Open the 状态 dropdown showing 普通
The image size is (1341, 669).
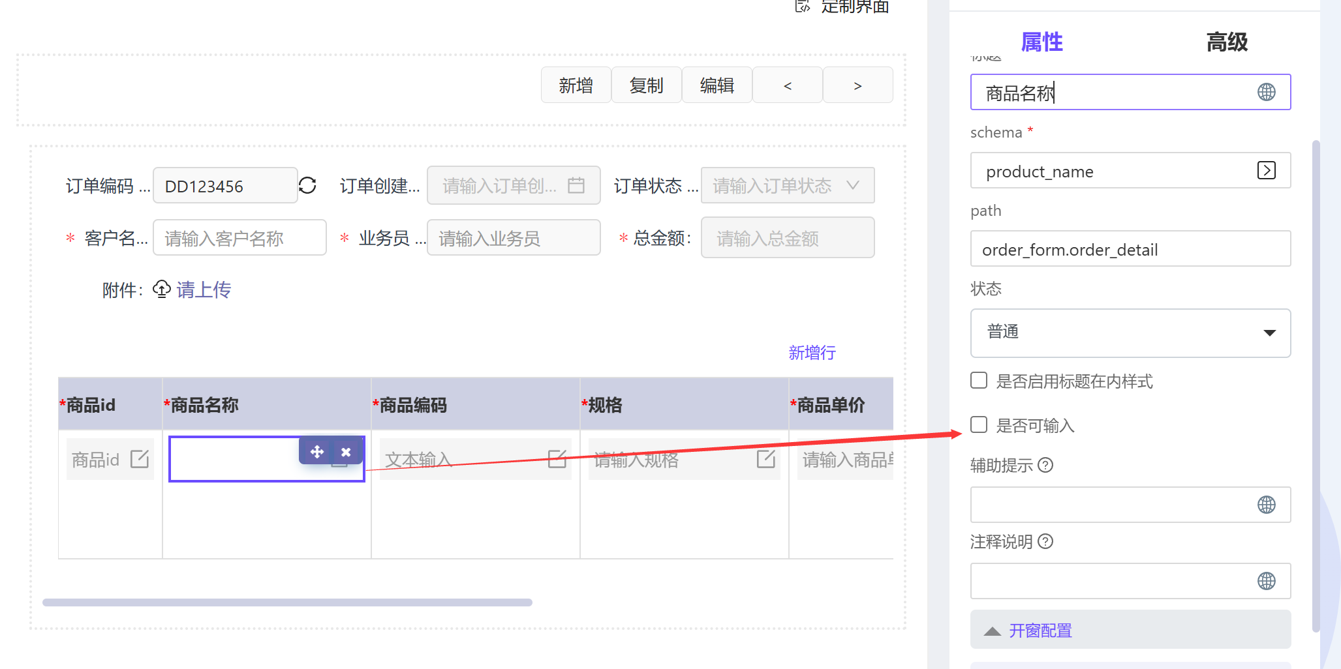pyautogui.click(x=1130, y=333)
